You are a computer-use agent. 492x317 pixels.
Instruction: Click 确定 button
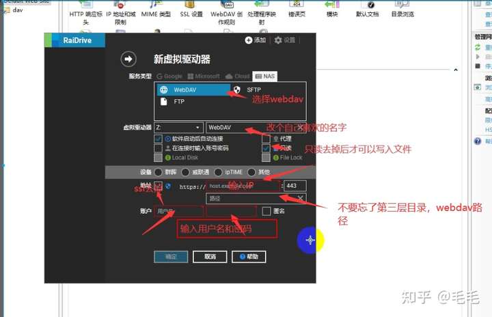tap(171, 257)
